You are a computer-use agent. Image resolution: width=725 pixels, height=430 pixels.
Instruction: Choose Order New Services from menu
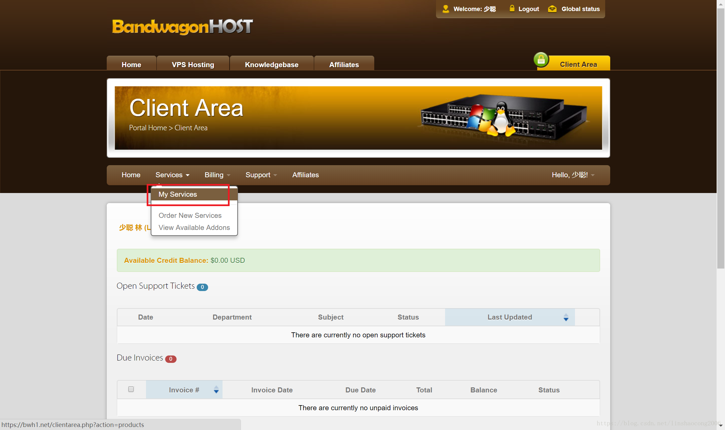click(190, 216)
